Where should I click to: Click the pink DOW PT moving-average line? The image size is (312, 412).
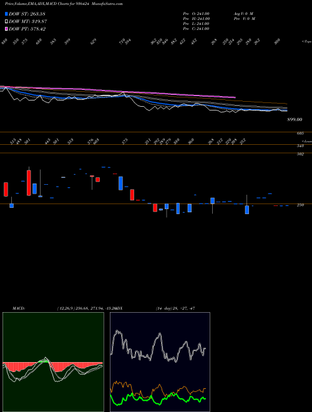coord(118,91)
